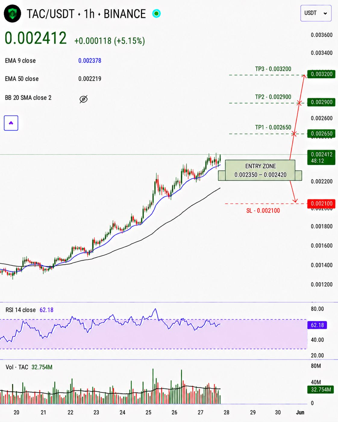Click the volume axis 80M label

click(x=316, y=366)
